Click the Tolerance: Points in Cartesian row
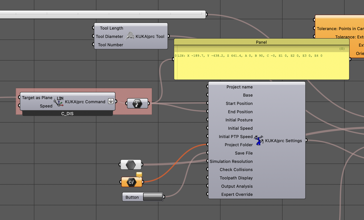The height and width of the screenshot is (220, 364). (x=340, y=28)
